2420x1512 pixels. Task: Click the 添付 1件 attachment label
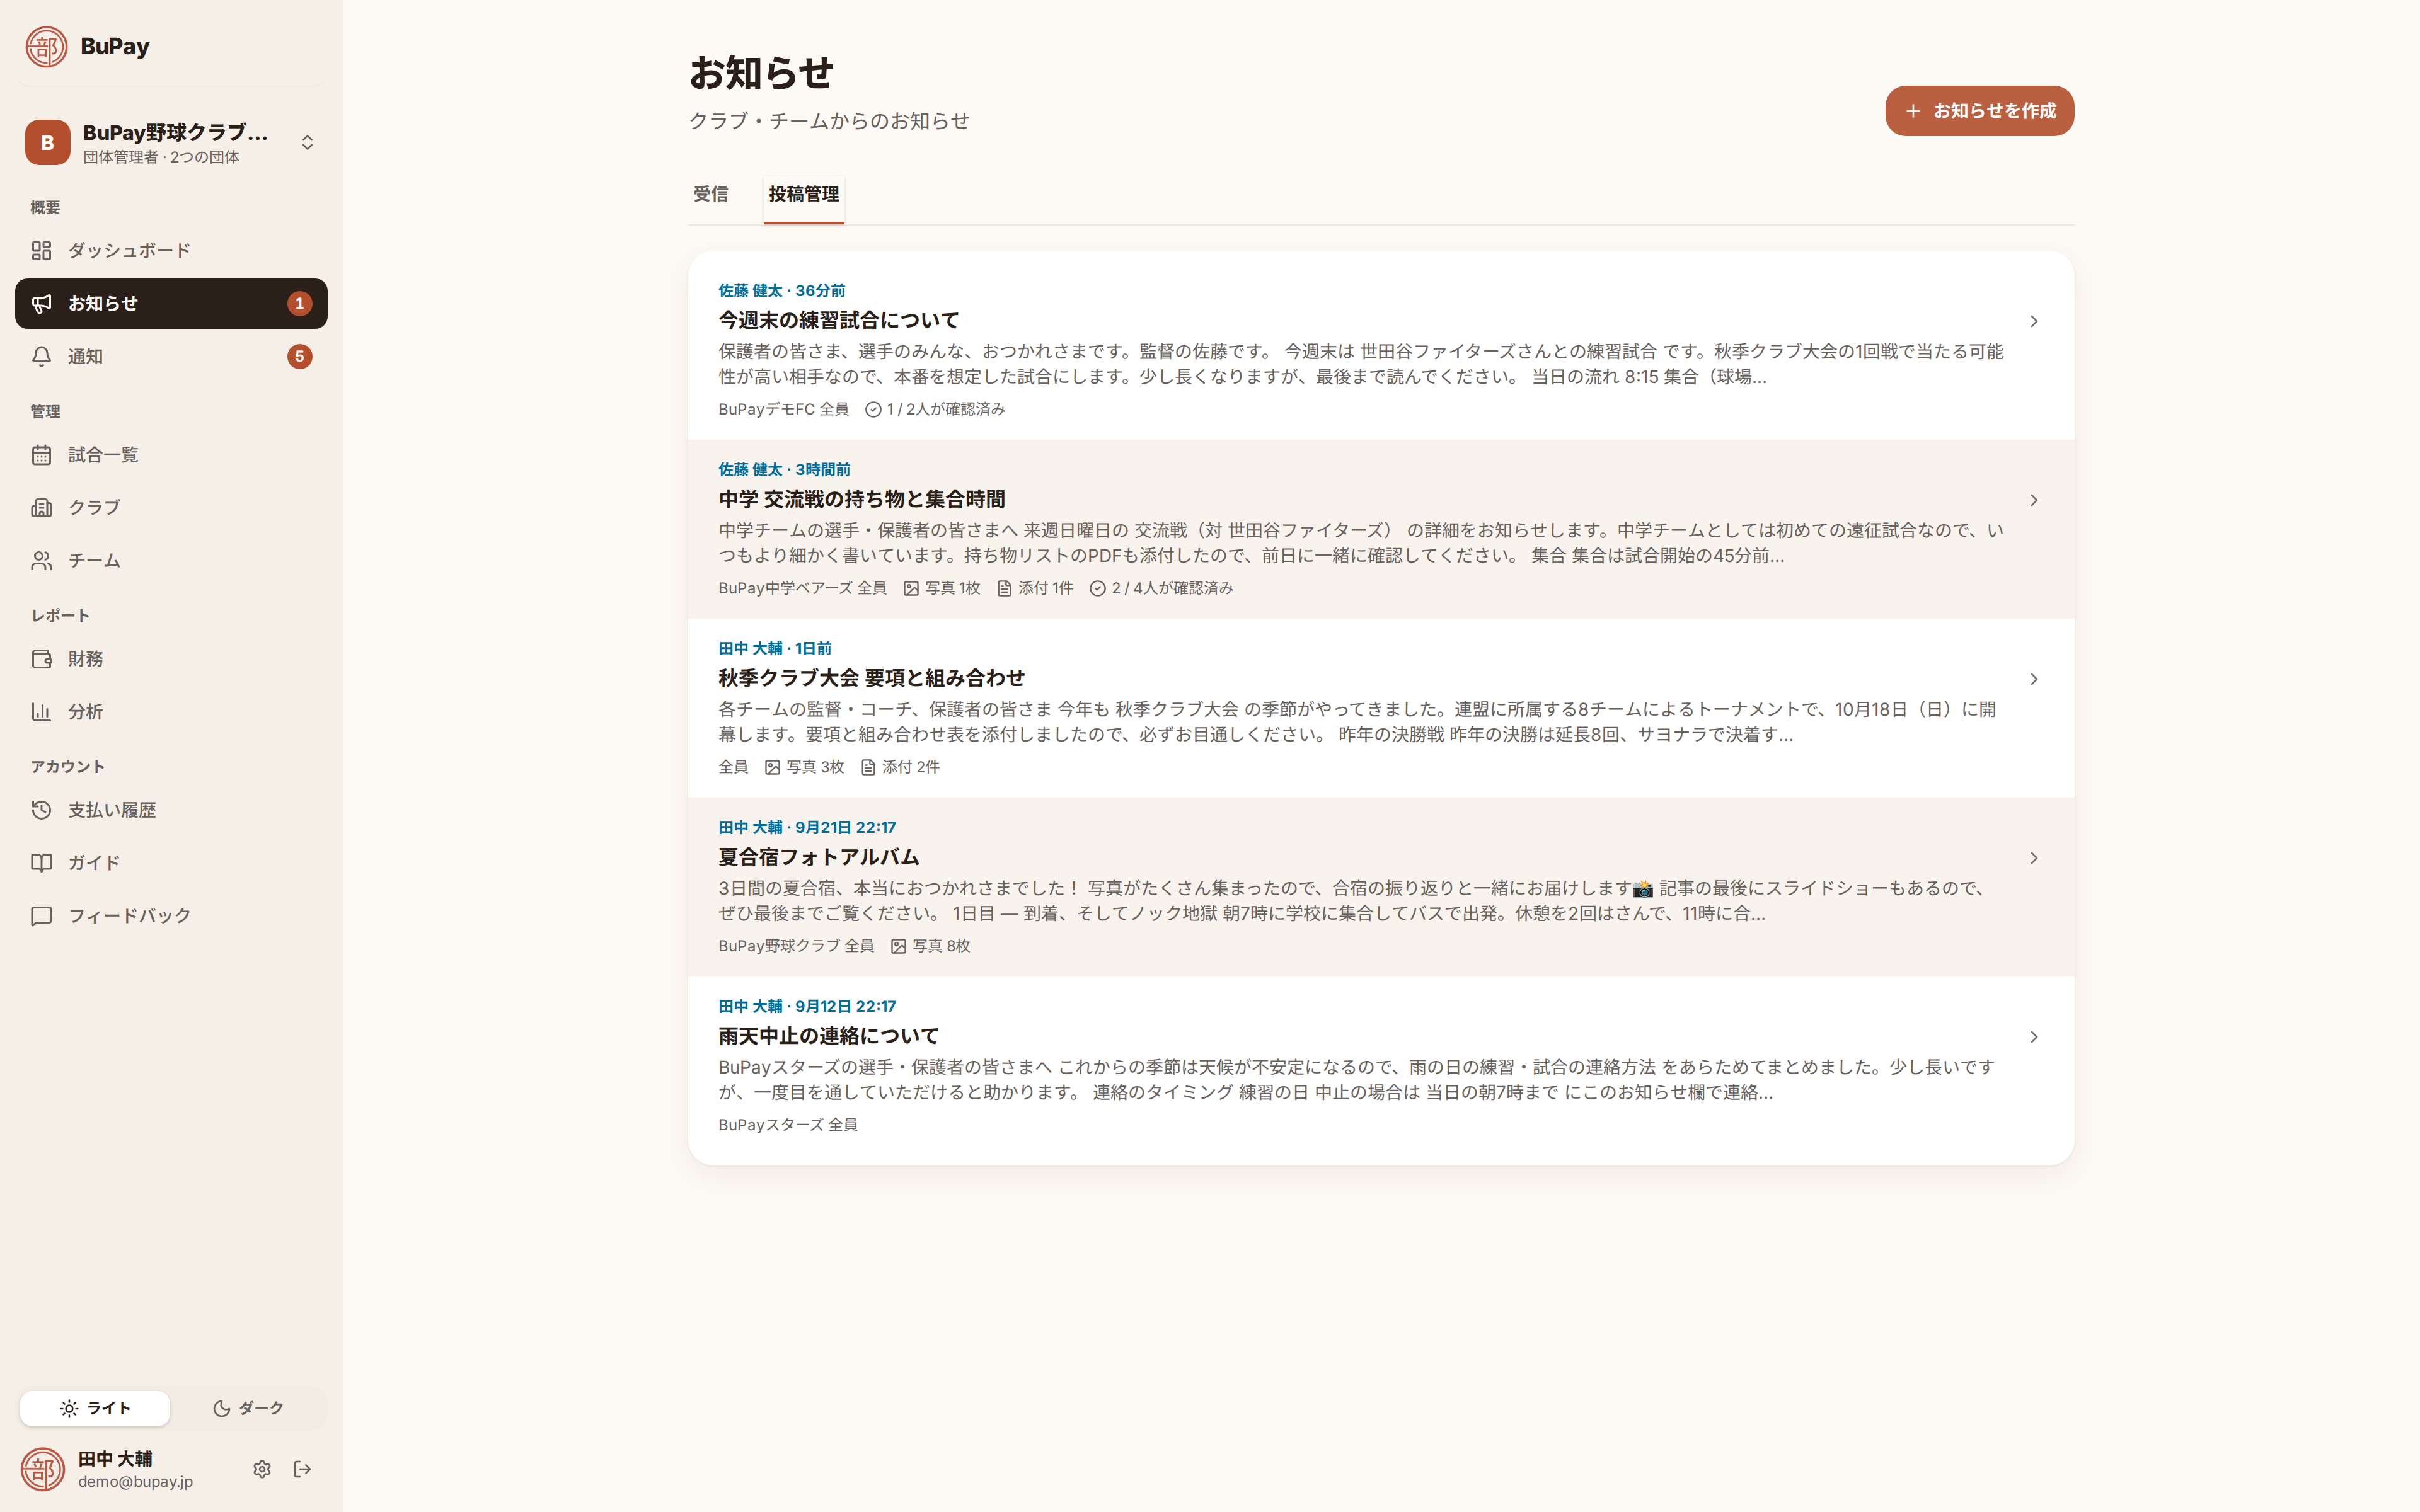point(1035,588)
